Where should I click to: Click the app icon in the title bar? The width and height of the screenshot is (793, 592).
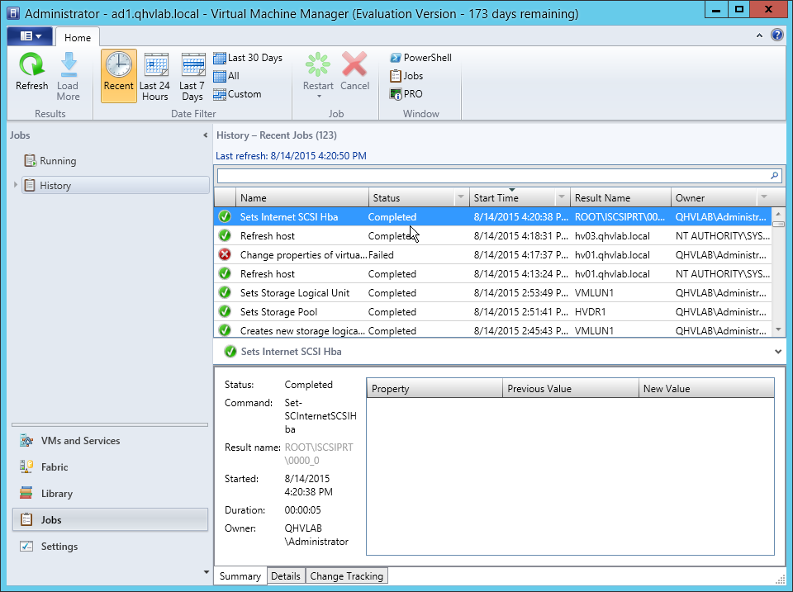point(13,13)
